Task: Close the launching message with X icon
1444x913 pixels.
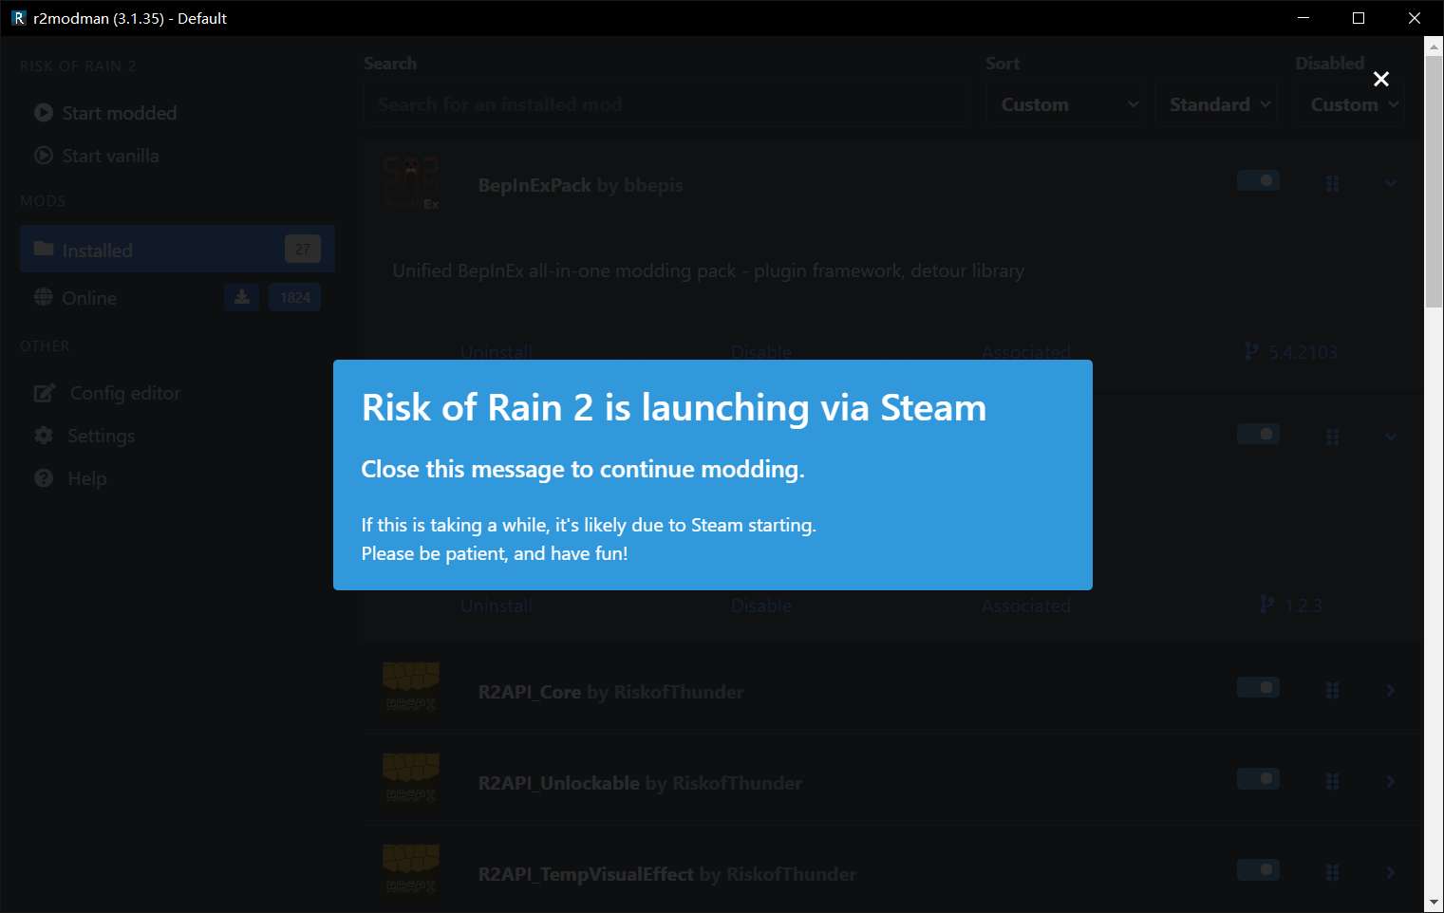Action: [x=1381, y=80]
